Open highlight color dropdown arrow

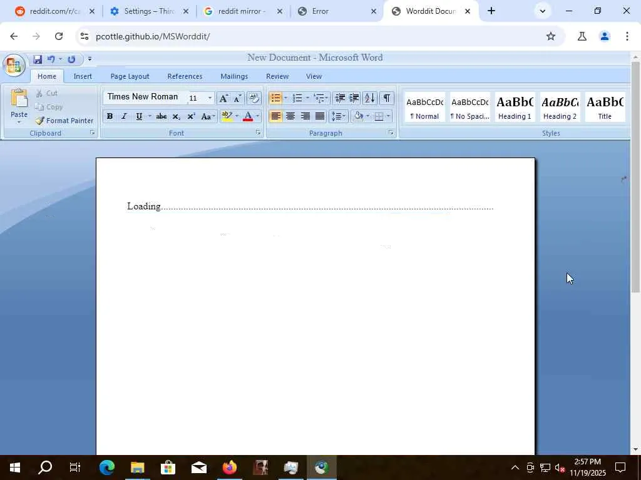pyautogui.click(x=237, y=116)
